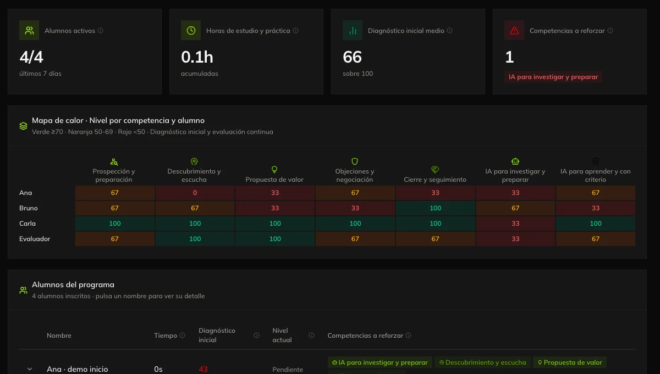Click Ana's Prospección y preparación cell showing 67
The image size is (660, 374).
[x=114, y=193]
